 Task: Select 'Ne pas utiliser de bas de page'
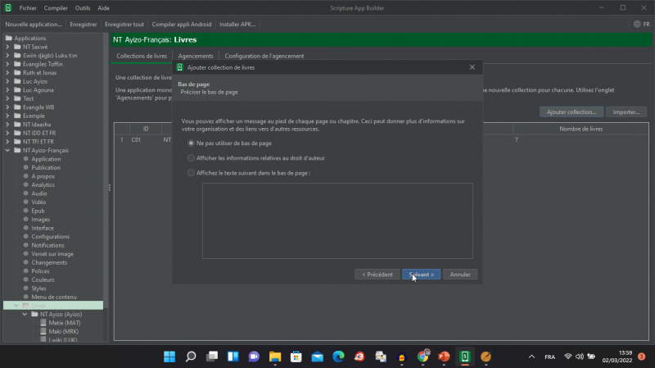(192, 143)
